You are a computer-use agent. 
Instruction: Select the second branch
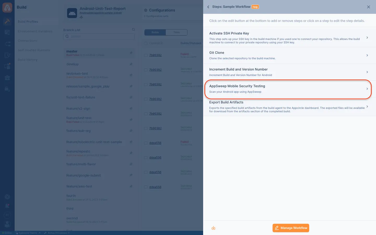click(72, 218)
